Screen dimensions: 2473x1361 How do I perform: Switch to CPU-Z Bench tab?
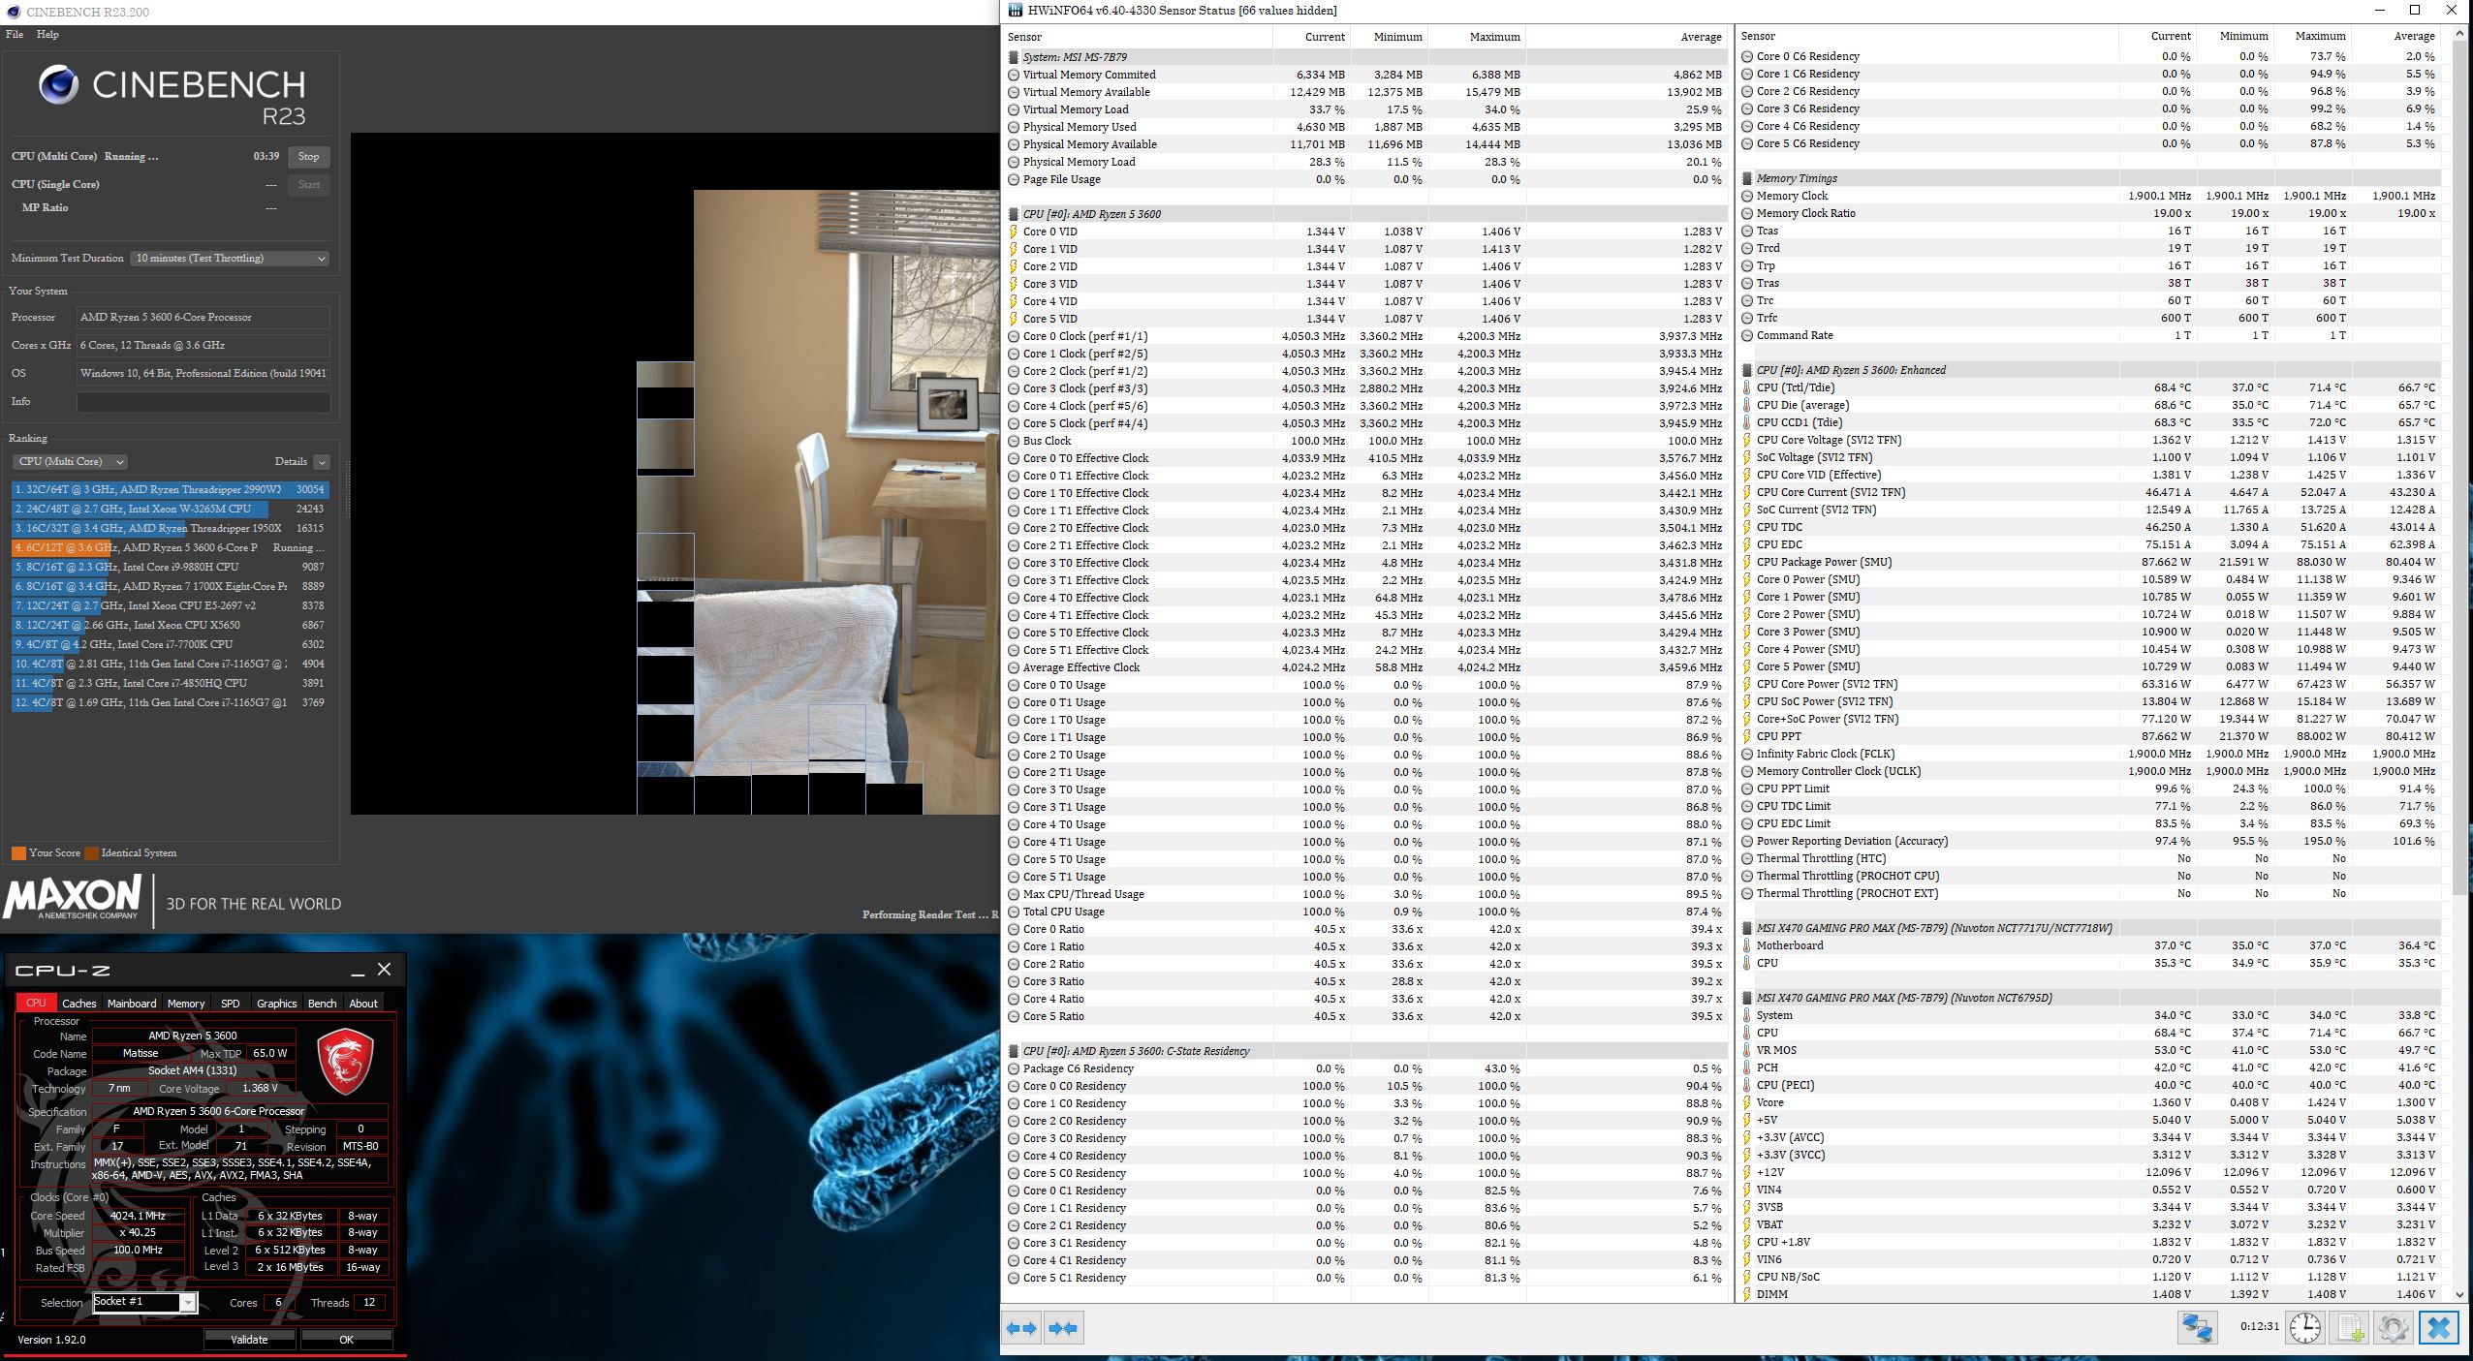pos(322,1004)
